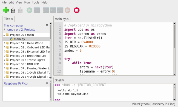The image size is (178, 107).
Task: Click the Project 00 folder icon
Action: [x=7, y=35]
